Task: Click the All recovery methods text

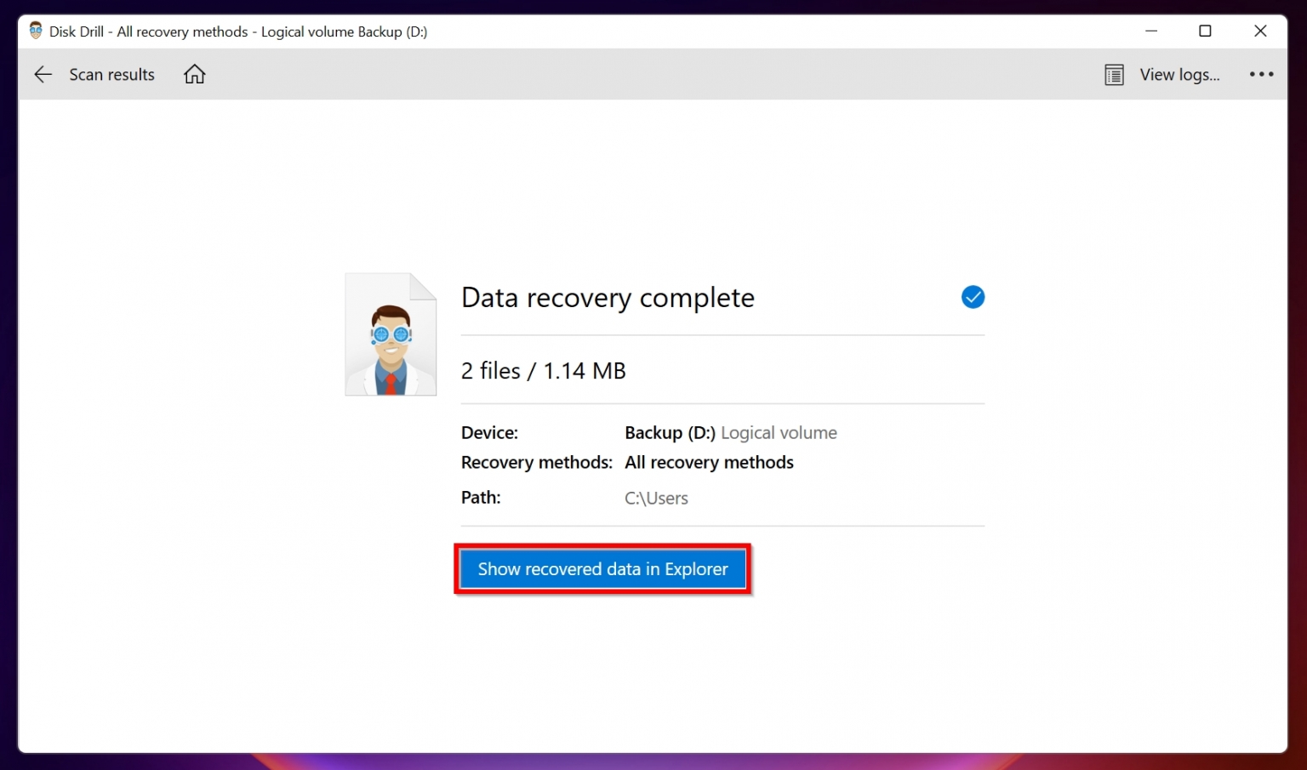Action: click(709, 462)
